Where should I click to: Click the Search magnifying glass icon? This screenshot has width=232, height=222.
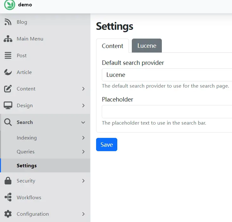pos(8,122)
